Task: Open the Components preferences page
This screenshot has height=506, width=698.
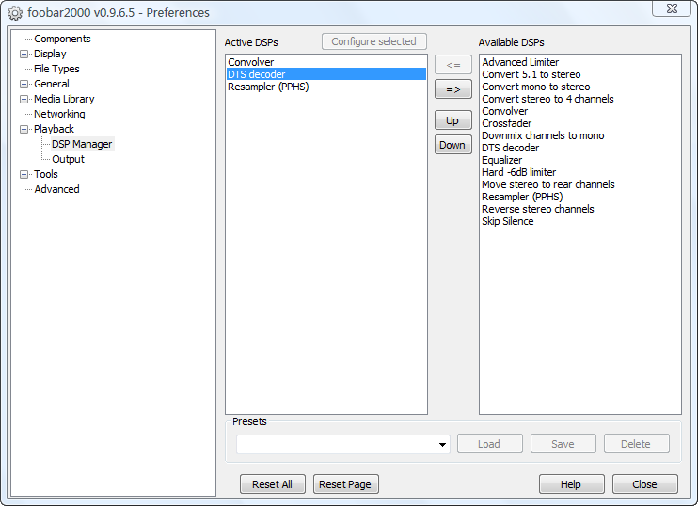Action: click(62, 39)
